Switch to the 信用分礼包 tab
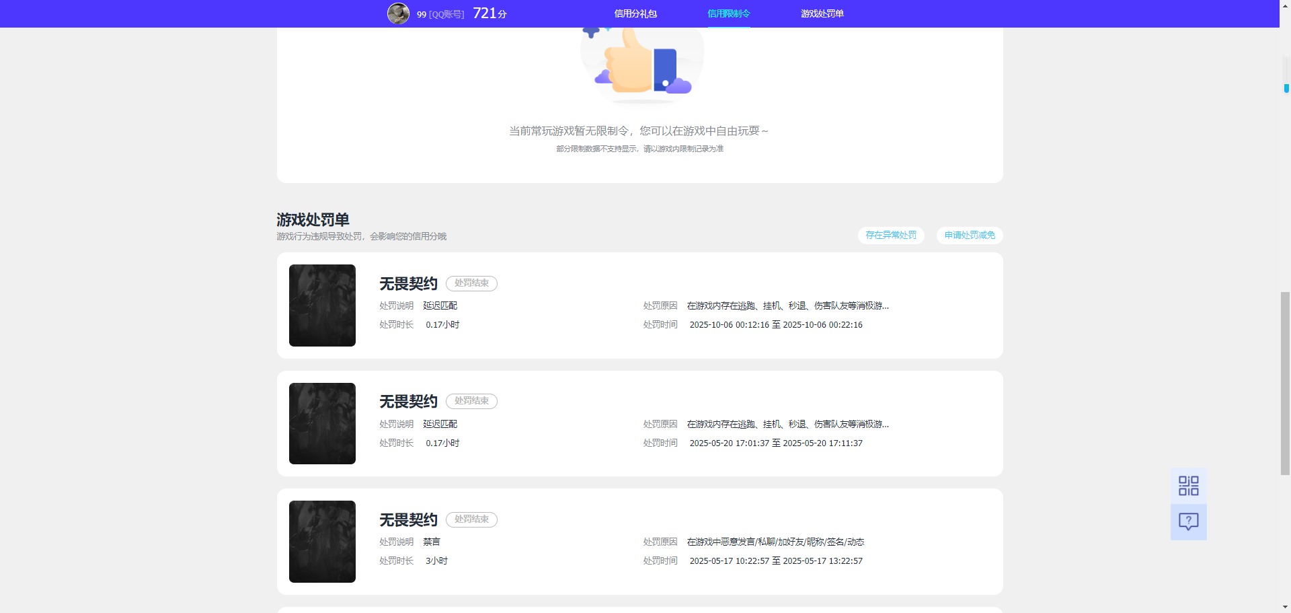This screenshot has height=613, width=1291. (635, 13)
